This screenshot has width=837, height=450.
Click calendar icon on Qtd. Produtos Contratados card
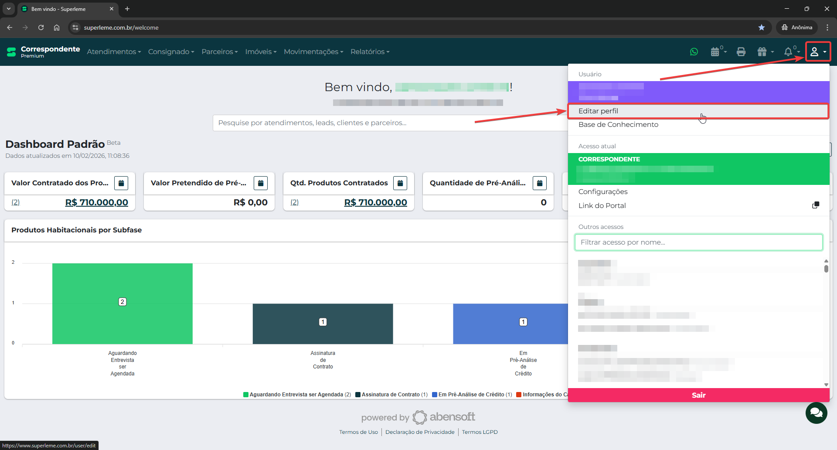click(x=400, y=183)
